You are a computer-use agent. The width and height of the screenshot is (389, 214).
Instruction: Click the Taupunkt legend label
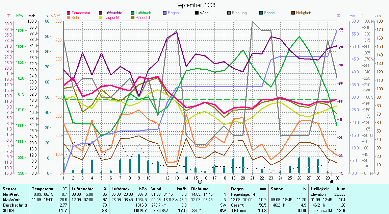111,18
